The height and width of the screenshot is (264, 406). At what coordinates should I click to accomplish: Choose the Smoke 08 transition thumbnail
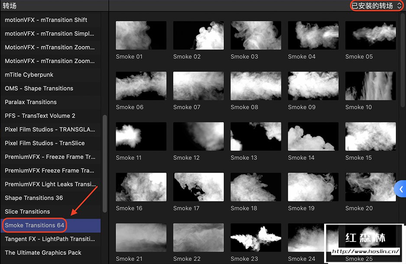pyautogui.click(x=256, y=86)
